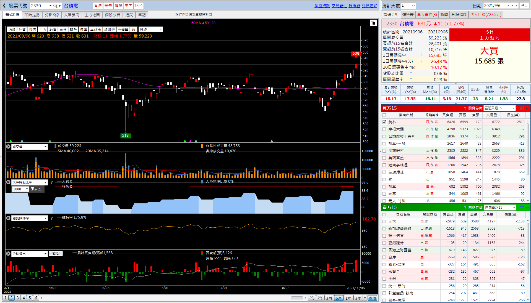The width and height of the screenshot is (531, 303).
Task: Open the 日線 period dropdown
Action: [160, 30]
